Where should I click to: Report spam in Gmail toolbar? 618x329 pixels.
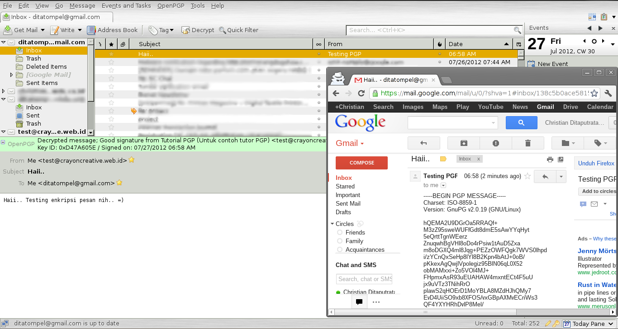pyautogui.click(x=496, y=143)
